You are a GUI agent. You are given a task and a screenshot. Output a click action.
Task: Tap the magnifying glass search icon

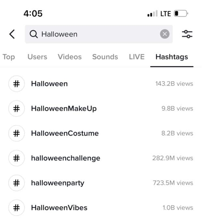point(34,34)
